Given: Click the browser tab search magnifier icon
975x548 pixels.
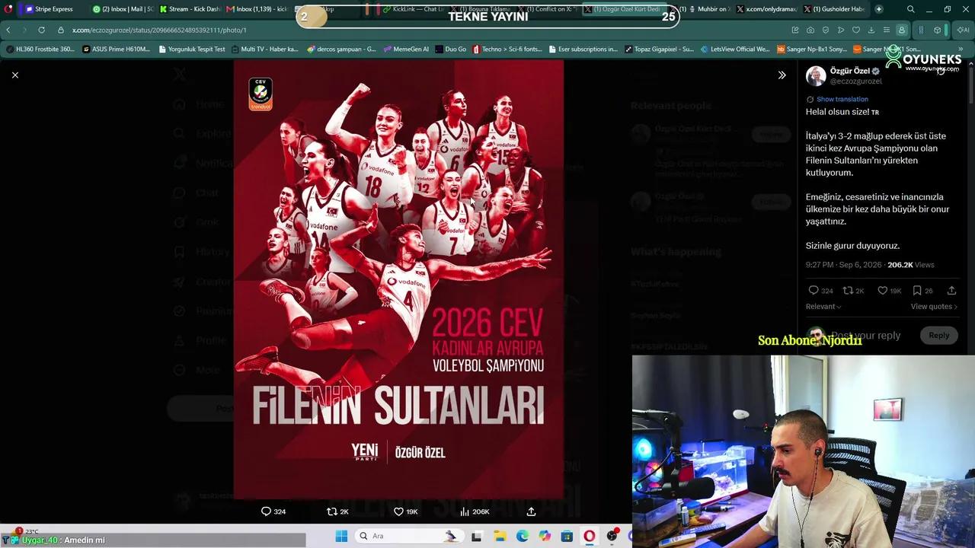Looking at the screenshot, I should pyautogui.click(x=911, y=9).
